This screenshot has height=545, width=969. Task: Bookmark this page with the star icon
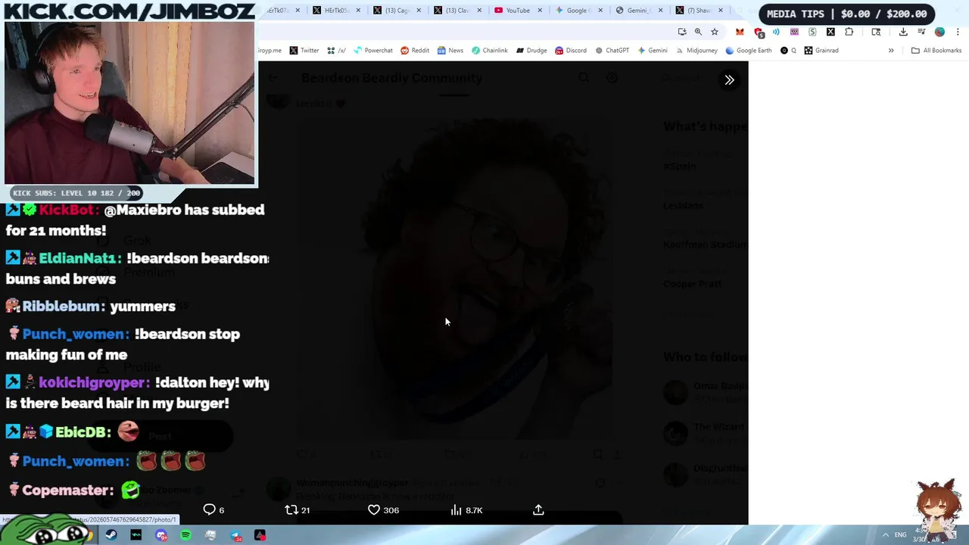pos(715,32)
